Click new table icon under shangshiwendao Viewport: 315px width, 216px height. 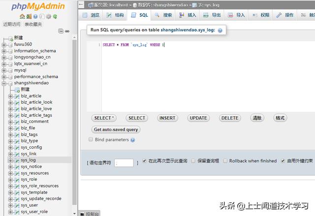point(17,90)
